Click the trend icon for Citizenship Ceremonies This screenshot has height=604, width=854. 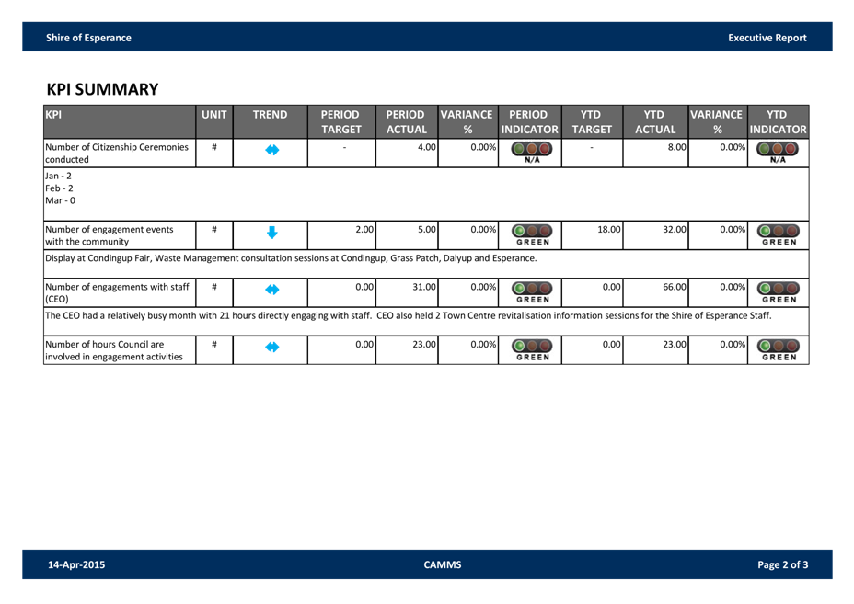[271, 152]
